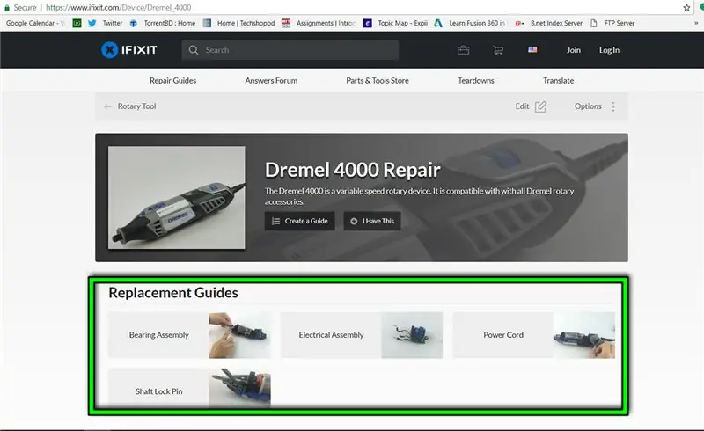The height and width of the screenshot is (431, 704).
Task: Click the Secure padlock icon
Action: tap(7, 8)
